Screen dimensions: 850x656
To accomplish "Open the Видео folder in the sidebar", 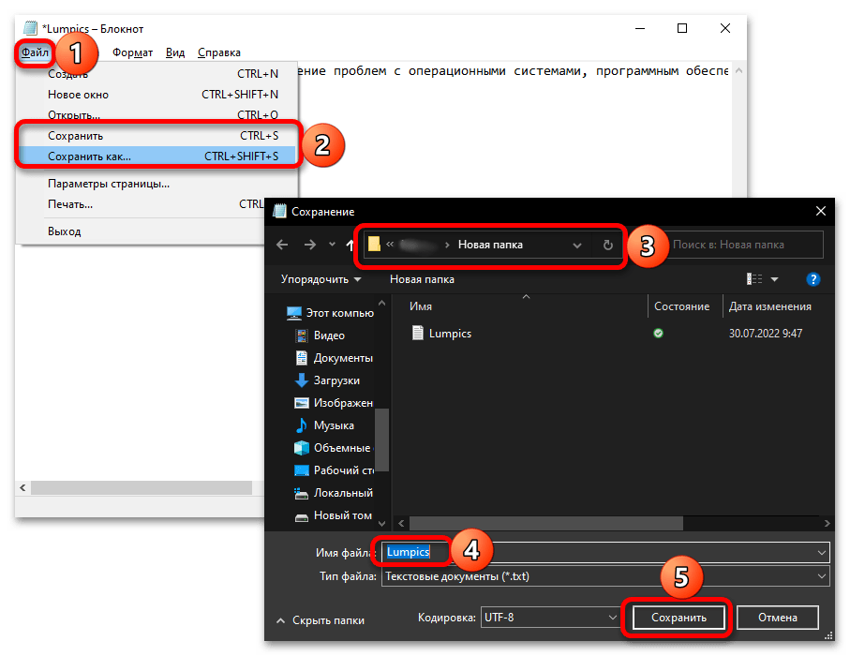I will pos(329,335).
